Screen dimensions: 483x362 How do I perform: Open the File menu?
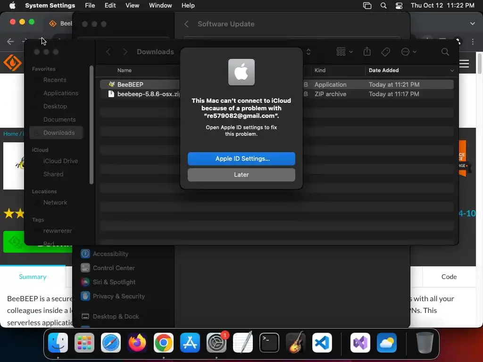[90, 6]
